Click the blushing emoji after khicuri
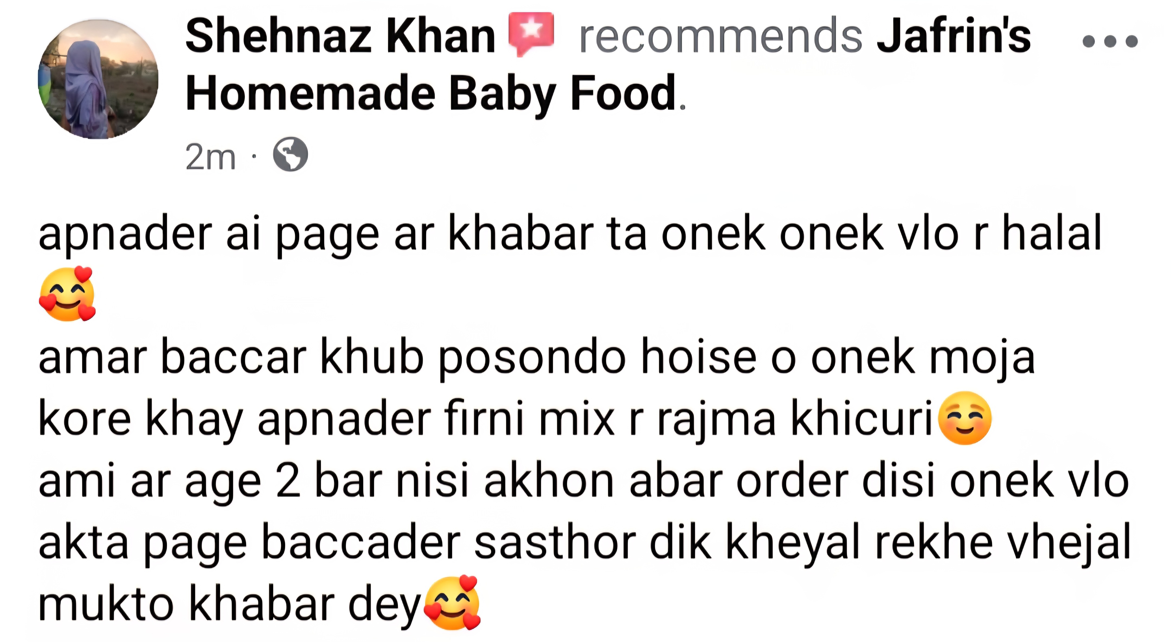The image size is (1171, 642). [965, 418]
